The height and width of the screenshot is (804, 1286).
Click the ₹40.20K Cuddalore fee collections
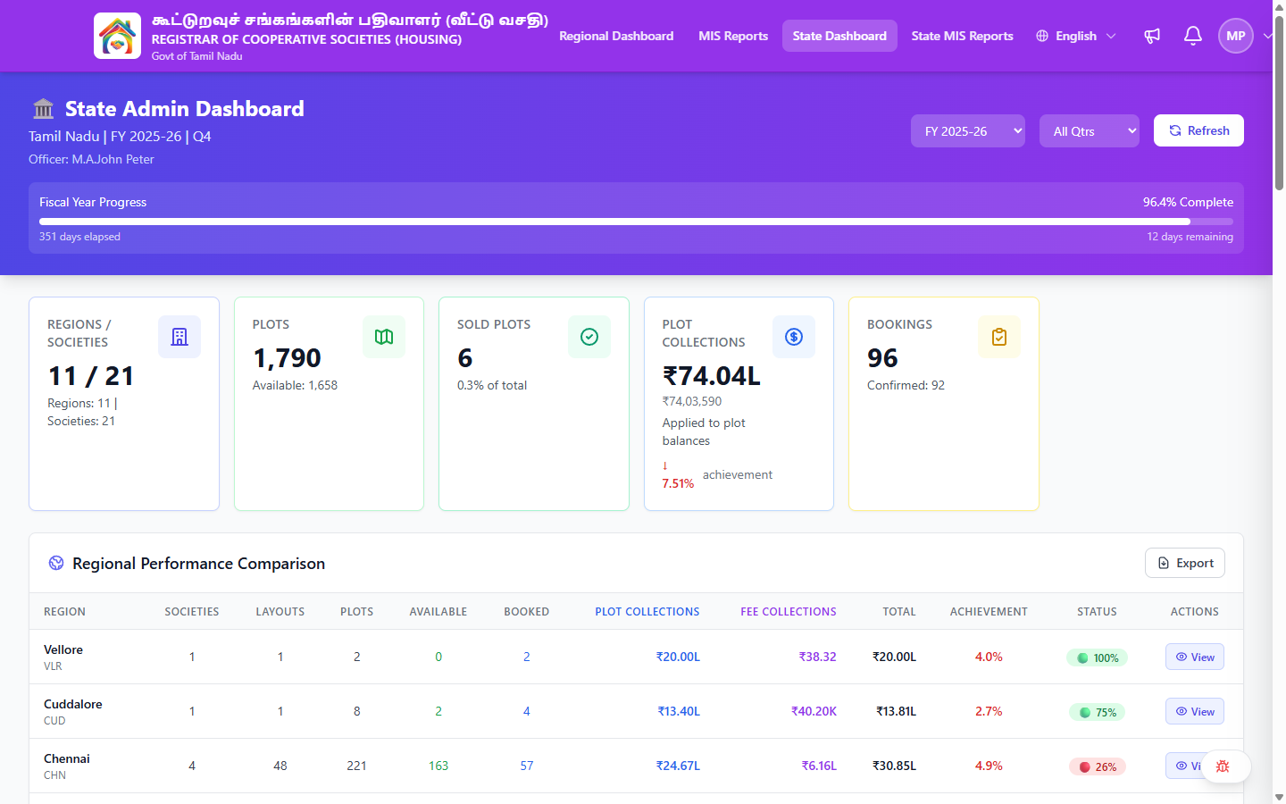(x=814, y=711)
